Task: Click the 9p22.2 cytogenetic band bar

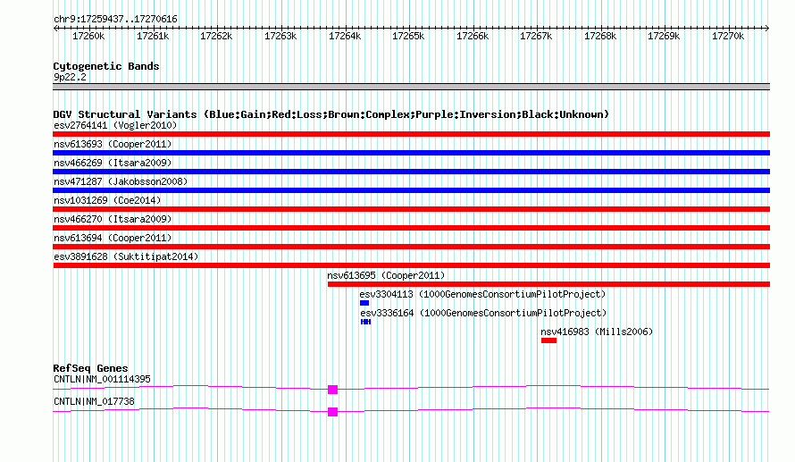Action: (x=411, y=87)
